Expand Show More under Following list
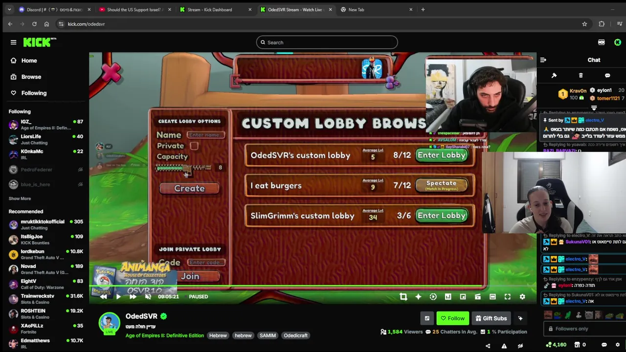This screenshot has width=626, height=352. [x=20, y=198]
